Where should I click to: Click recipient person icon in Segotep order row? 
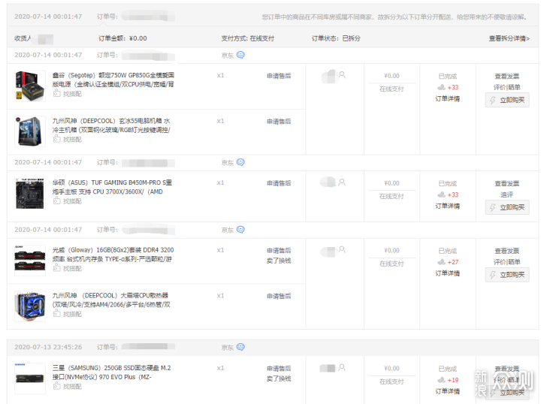pos(342,75)
